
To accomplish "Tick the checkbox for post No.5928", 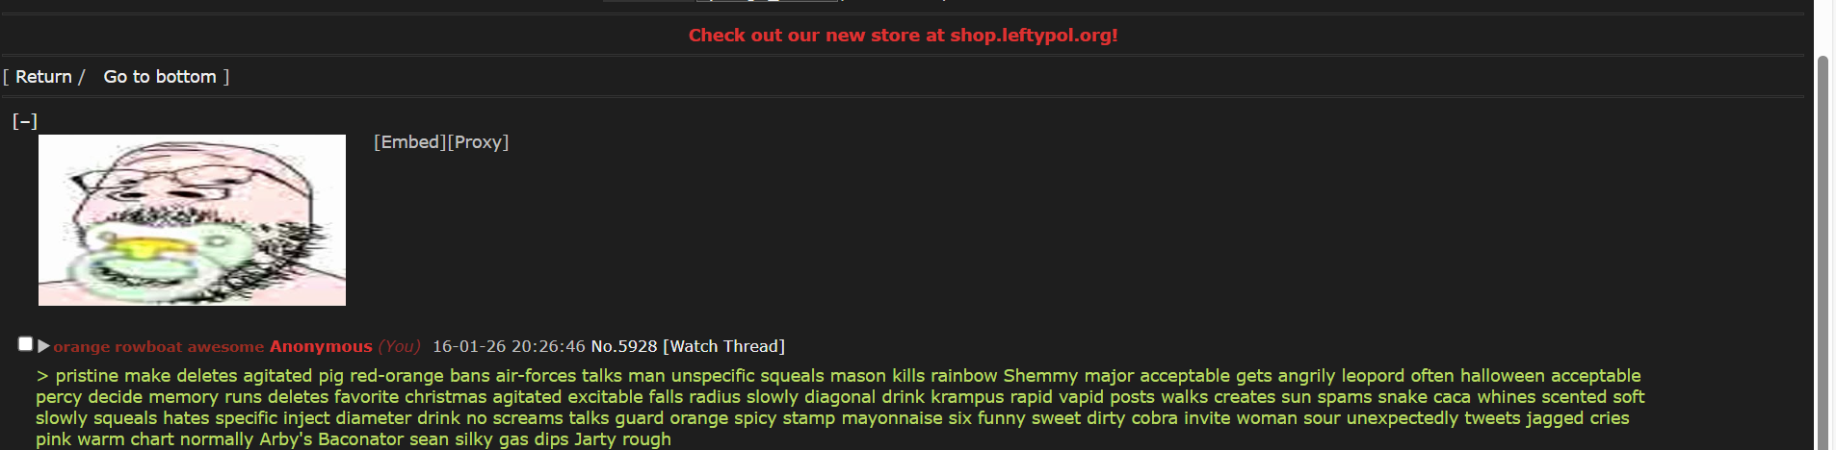I will coord(25,344).
